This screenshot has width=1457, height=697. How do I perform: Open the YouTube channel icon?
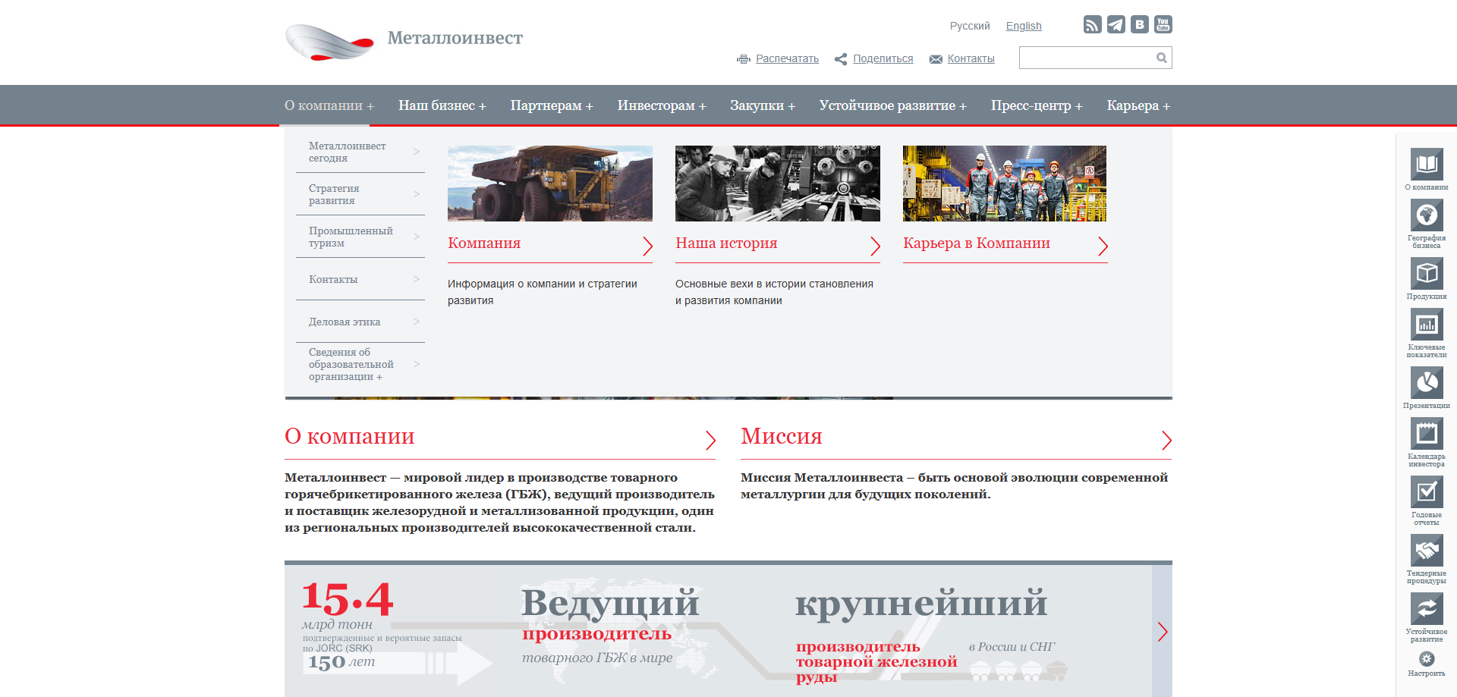tap(1163, 24)
